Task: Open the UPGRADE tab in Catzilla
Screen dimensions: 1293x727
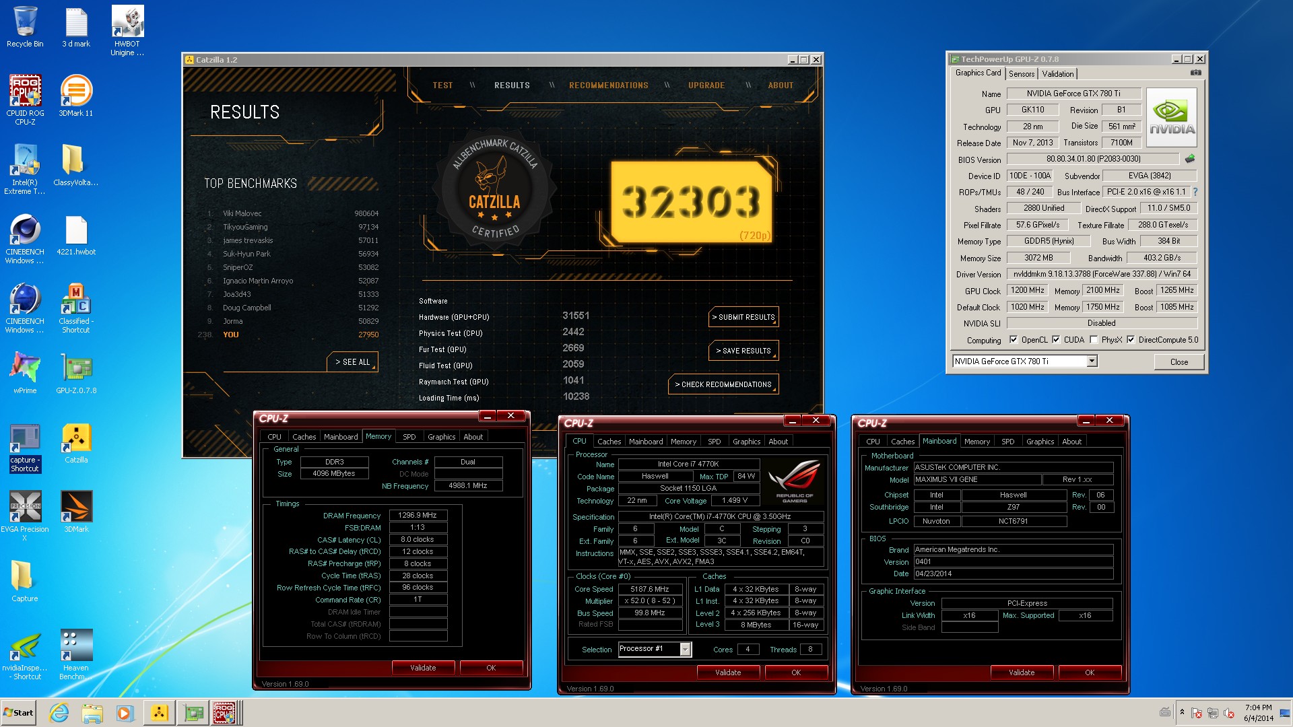Action: point(706,85)
